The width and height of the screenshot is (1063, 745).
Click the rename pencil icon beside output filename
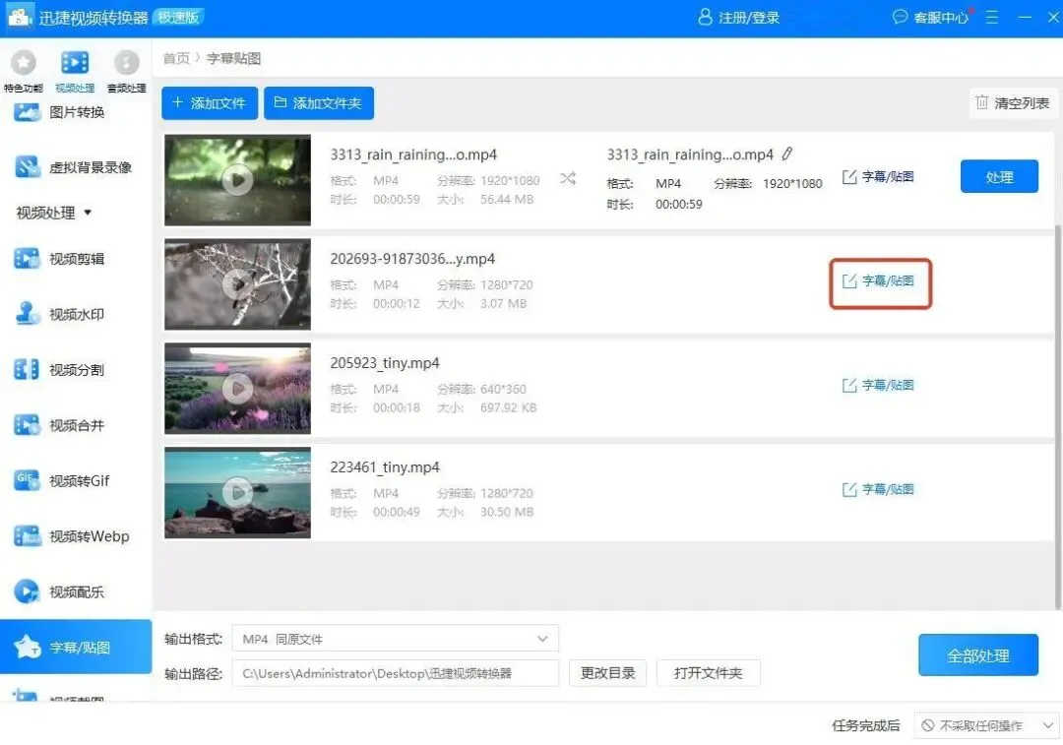point(786,155)
